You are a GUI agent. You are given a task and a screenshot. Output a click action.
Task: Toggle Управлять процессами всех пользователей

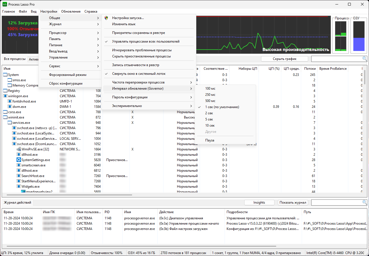tap(149, 41)
